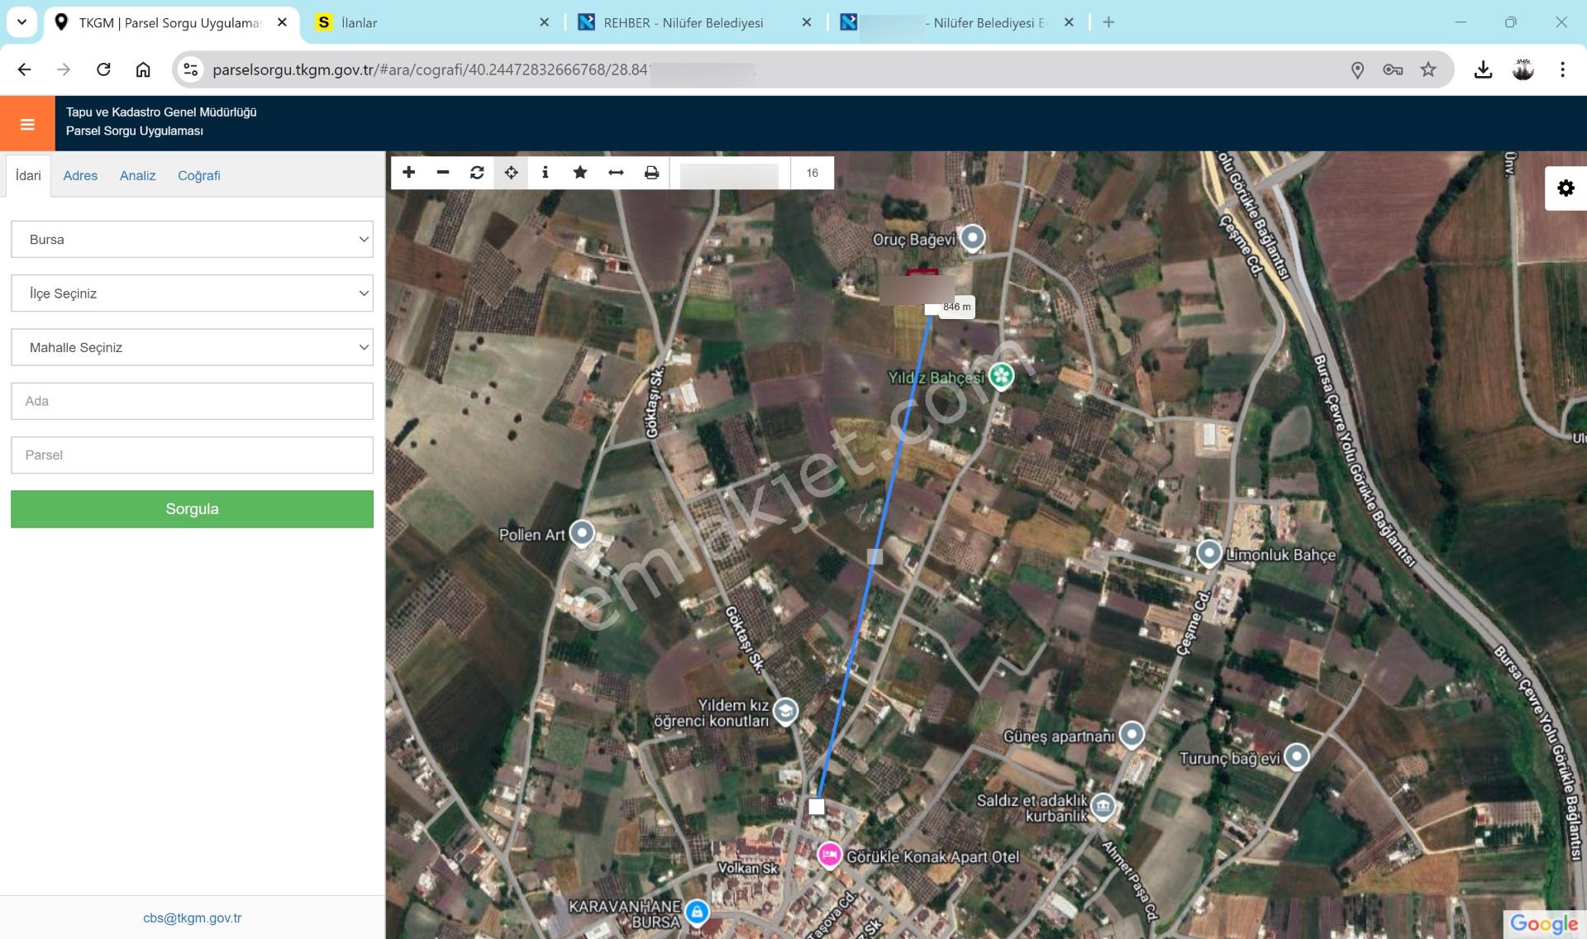
Task: Open the Mahalle Seçiniz dropdown
Action: coord(192,347)
